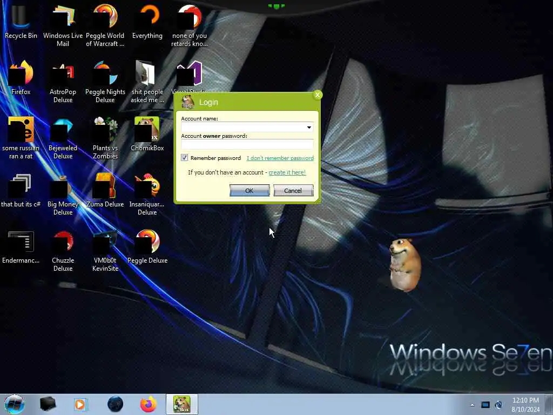553x415 pixels.
Task: Click the system tray monitor icon
Action: (x=485, y=405)
